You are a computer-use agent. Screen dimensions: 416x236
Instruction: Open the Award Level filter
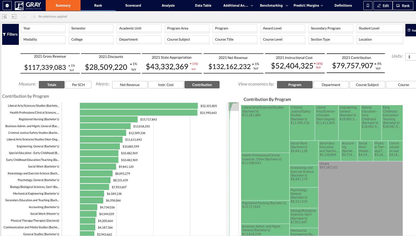[283, 28]
